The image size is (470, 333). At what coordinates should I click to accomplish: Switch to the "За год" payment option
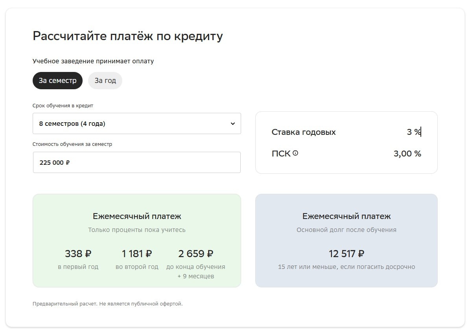[105, 81]
